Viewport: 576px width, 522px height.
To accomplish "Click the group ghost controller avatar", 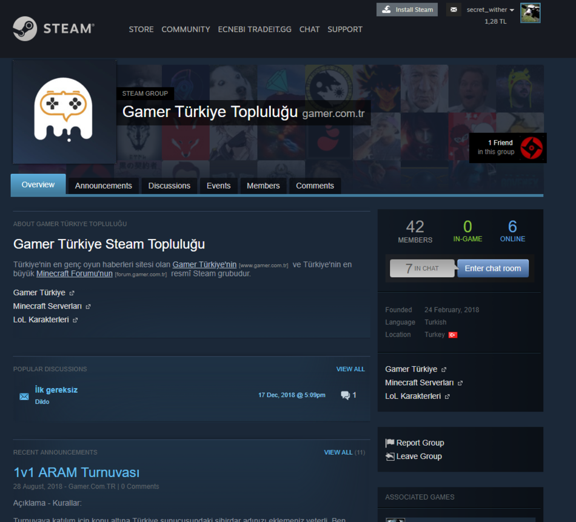I will [64, 112].
